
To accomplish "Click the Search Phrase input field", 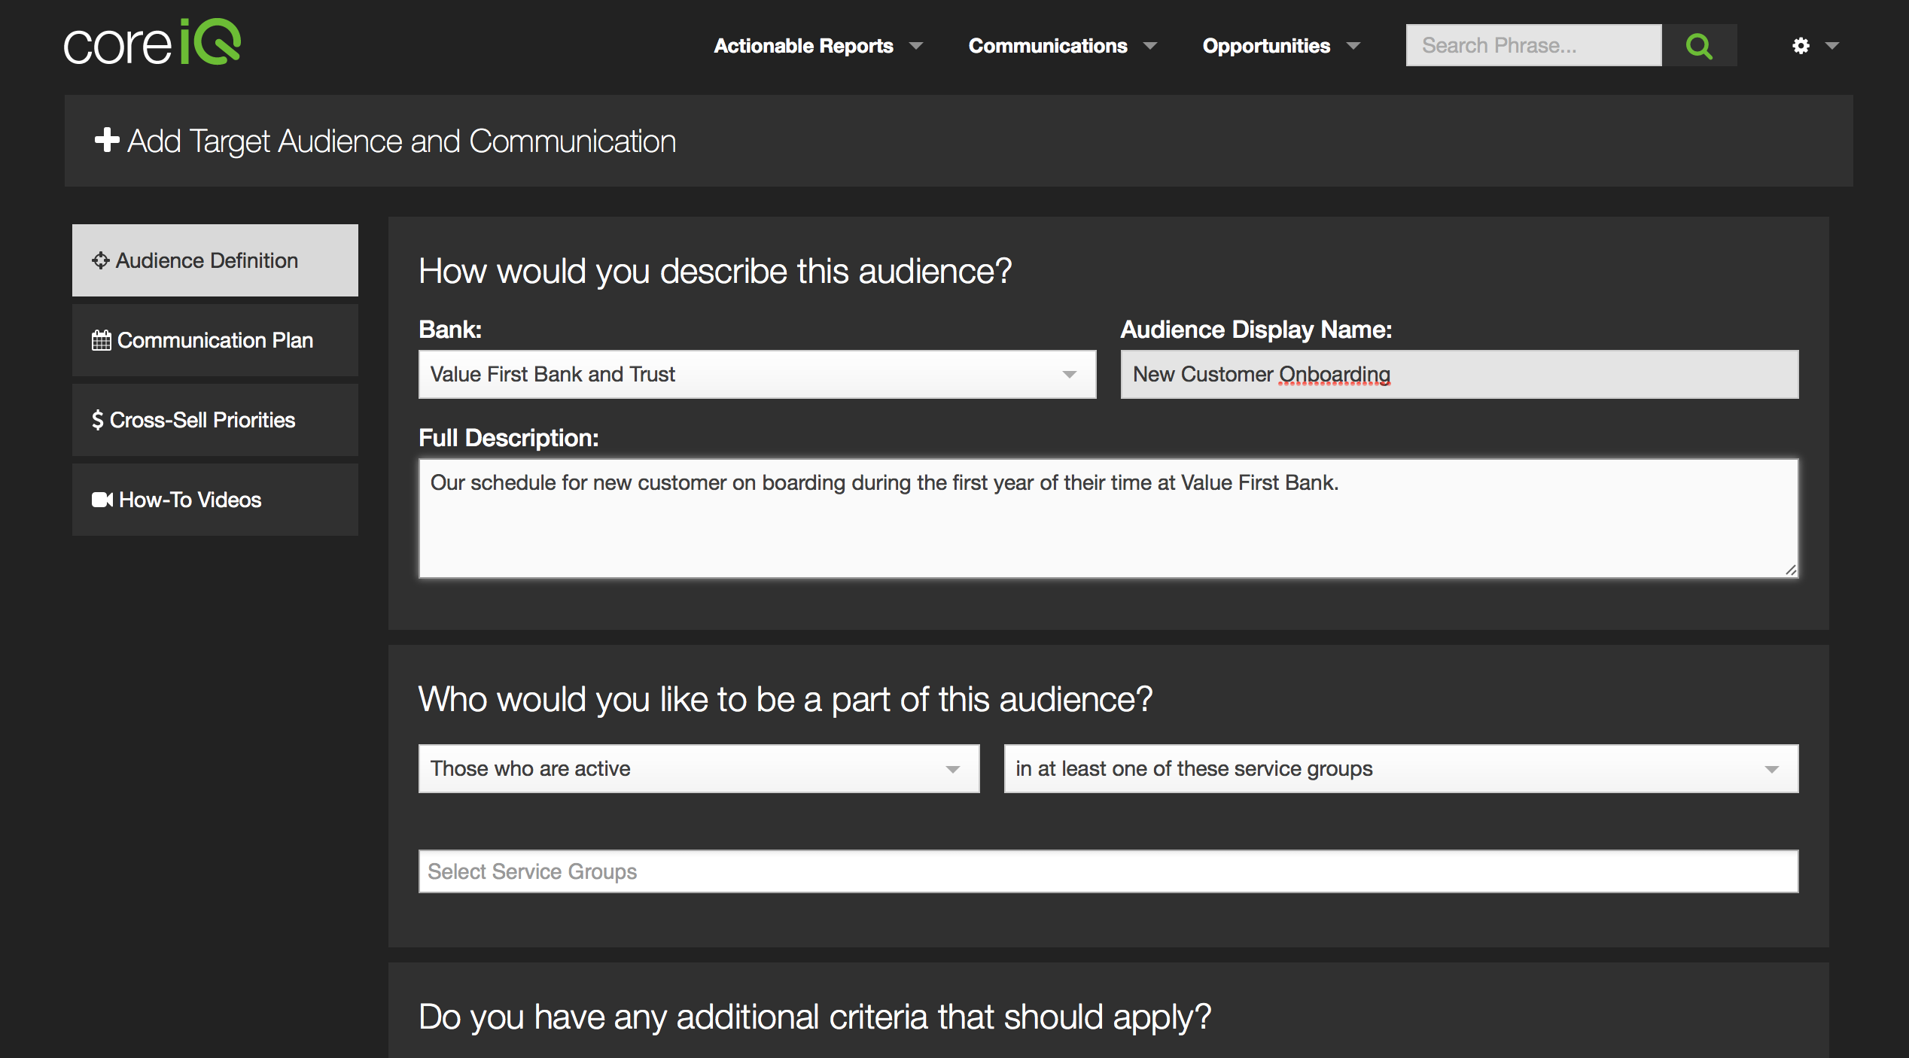I will 1533,46.
